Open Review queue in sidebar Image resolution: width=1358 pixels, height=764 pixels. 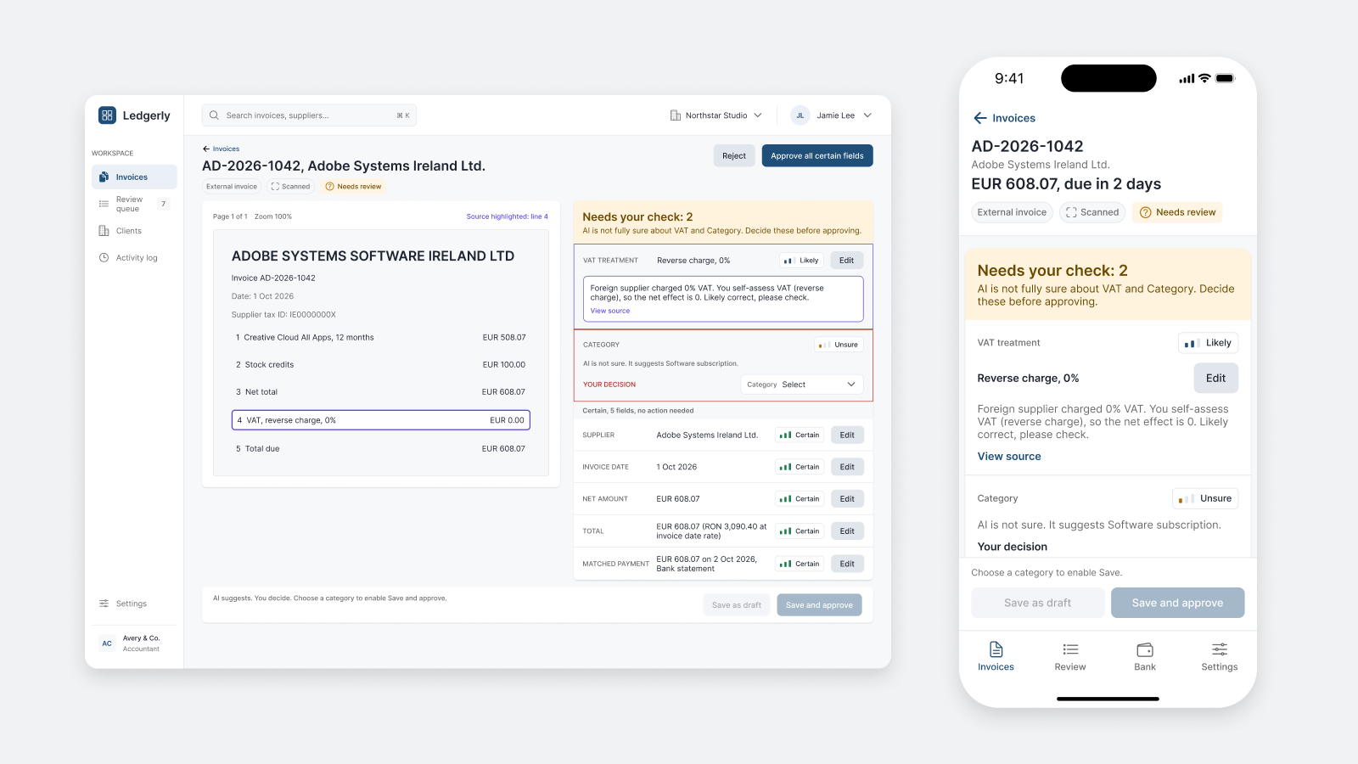134,204
